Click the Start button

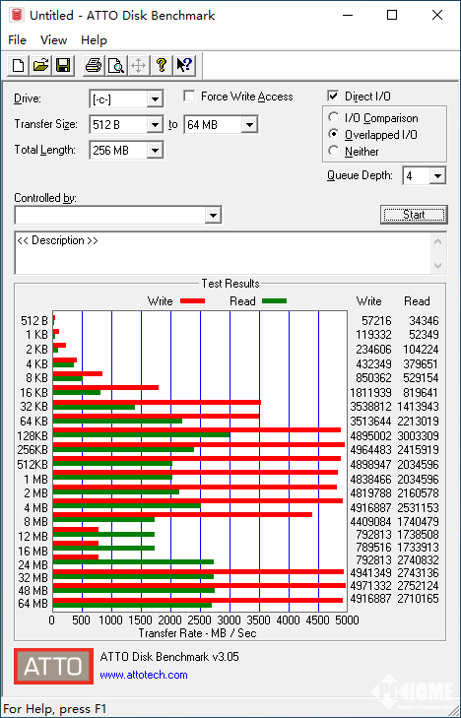pyautogui.click(x=414, y=215)
